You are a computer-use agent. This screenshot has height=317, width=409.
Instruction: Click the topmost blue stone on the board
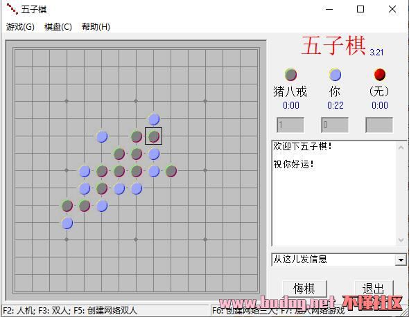[x=154, y=119]
